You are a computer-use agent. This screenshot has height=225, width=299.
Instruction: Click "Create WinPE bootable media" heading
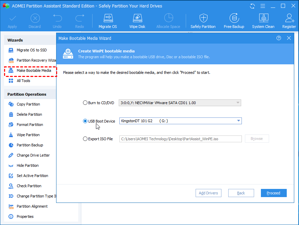coord(106,51)
